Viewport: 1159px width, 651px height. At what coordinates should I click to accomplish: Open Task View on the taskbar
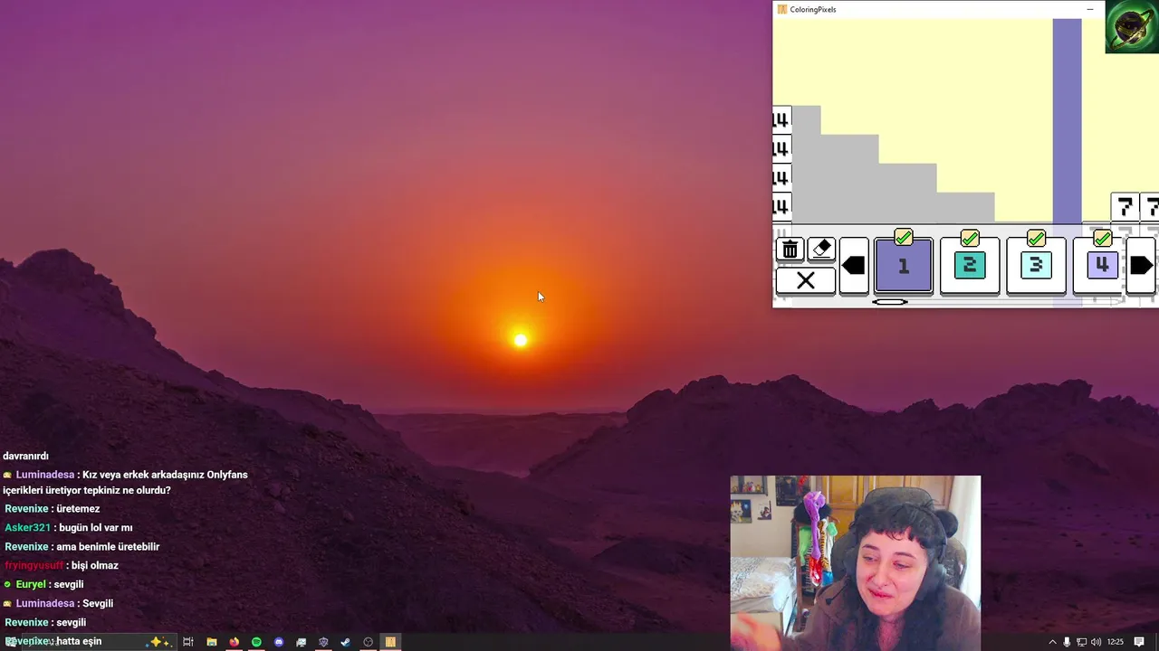(x=188, y=642)
